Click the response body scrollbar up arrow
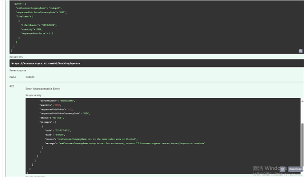 [302, 101]
